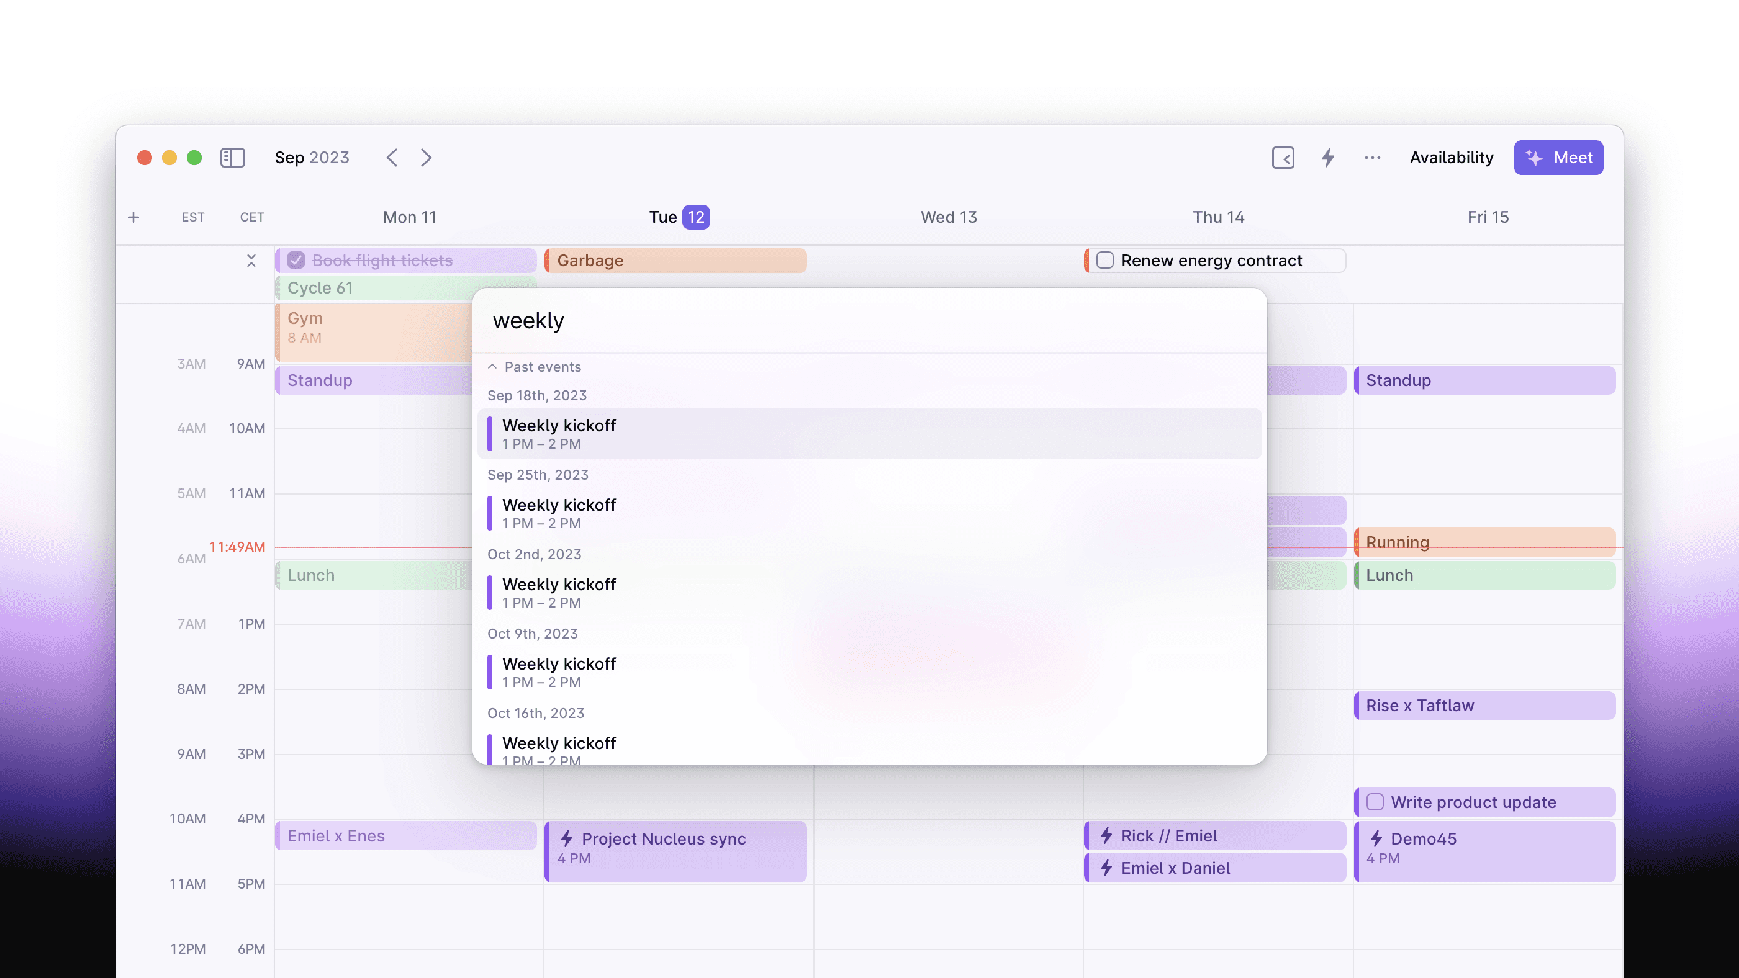The height and width of the screenshot is (978, 1739).
Task: Collapse the all-day events area
Action: point(251,260)
